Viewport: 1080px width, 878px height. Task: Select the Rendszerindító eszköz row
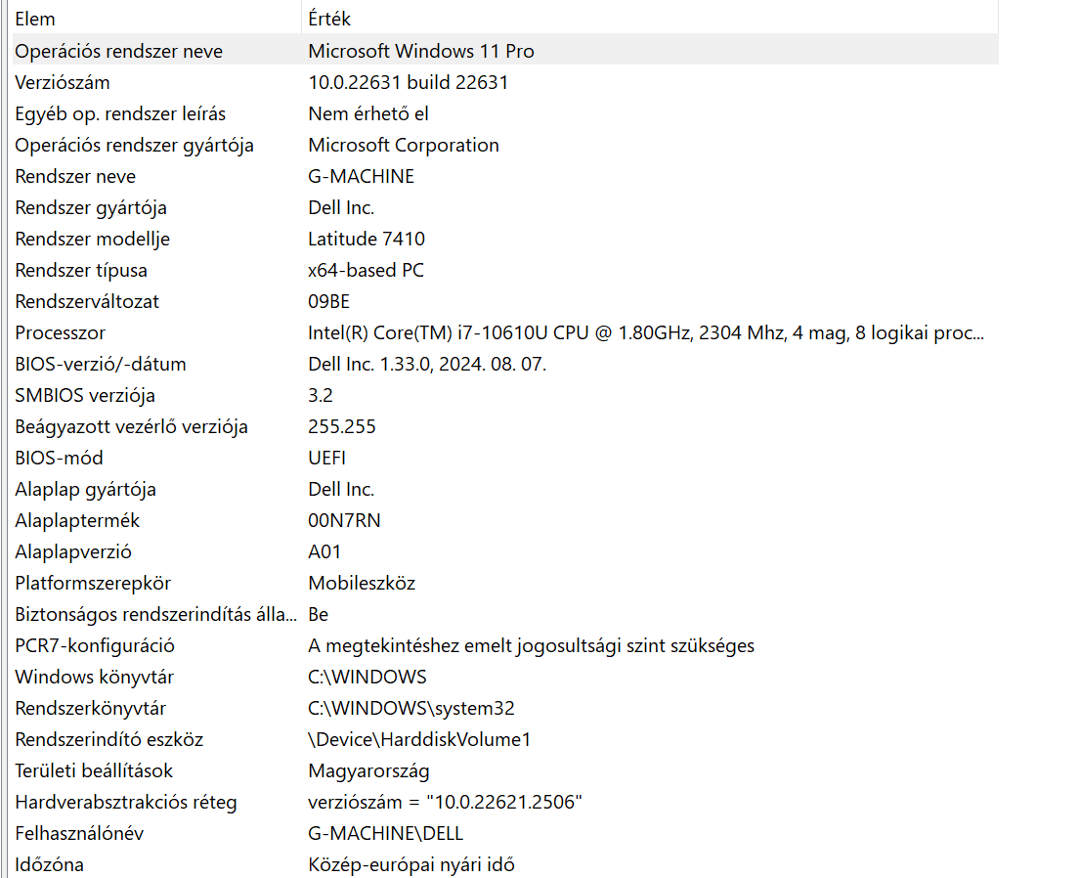(x=505, y=739)
